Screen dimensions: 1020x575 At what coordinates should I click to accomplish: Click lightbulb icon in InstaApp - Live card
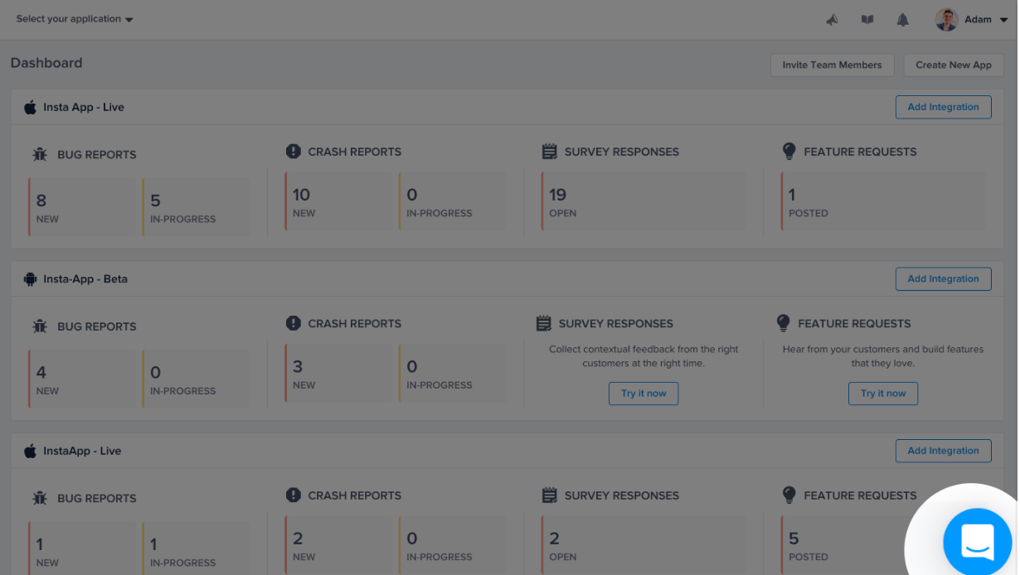789,495
